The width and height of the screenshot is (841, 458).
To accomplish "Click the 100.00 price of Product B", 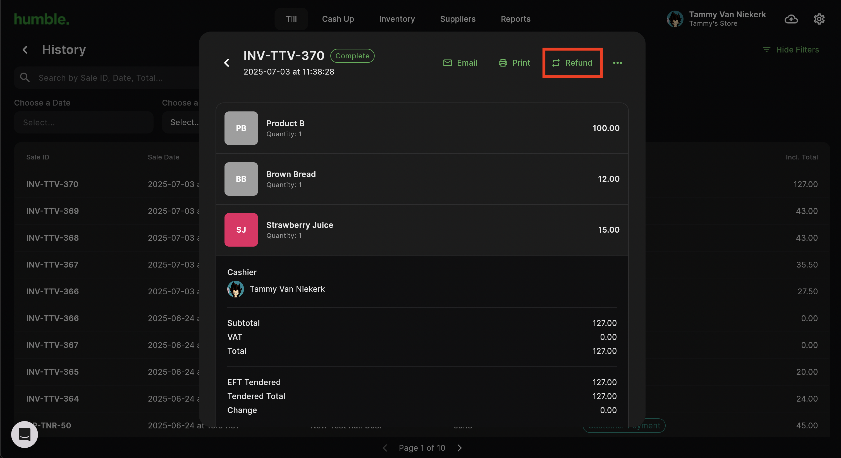I will coord(606,128).
